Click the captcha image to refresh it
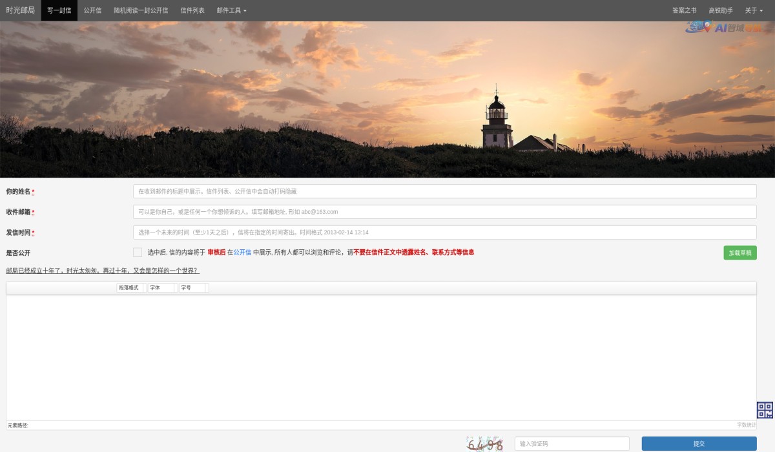775x452 pixels. tap(484, 444)
